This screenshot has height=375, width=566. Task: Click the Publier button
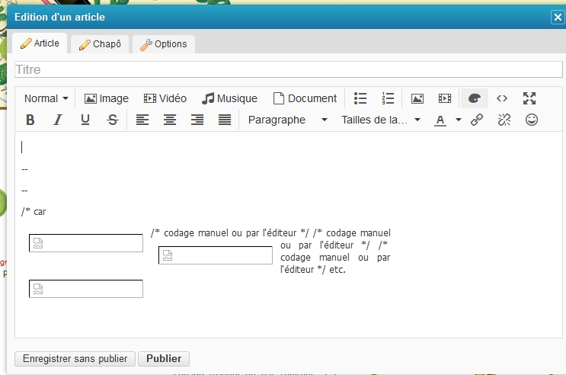pos(164,358)
